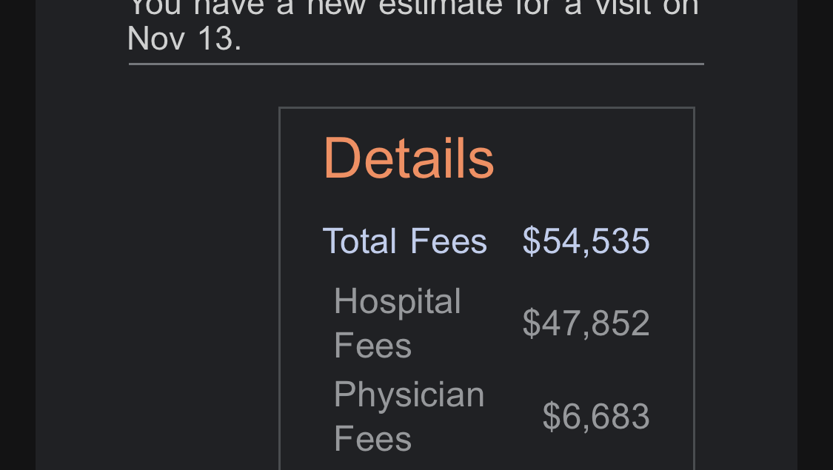Click the word Physician in Physician Fees
The height and width of the screenshot is (470, 833).
coord(409,395)
